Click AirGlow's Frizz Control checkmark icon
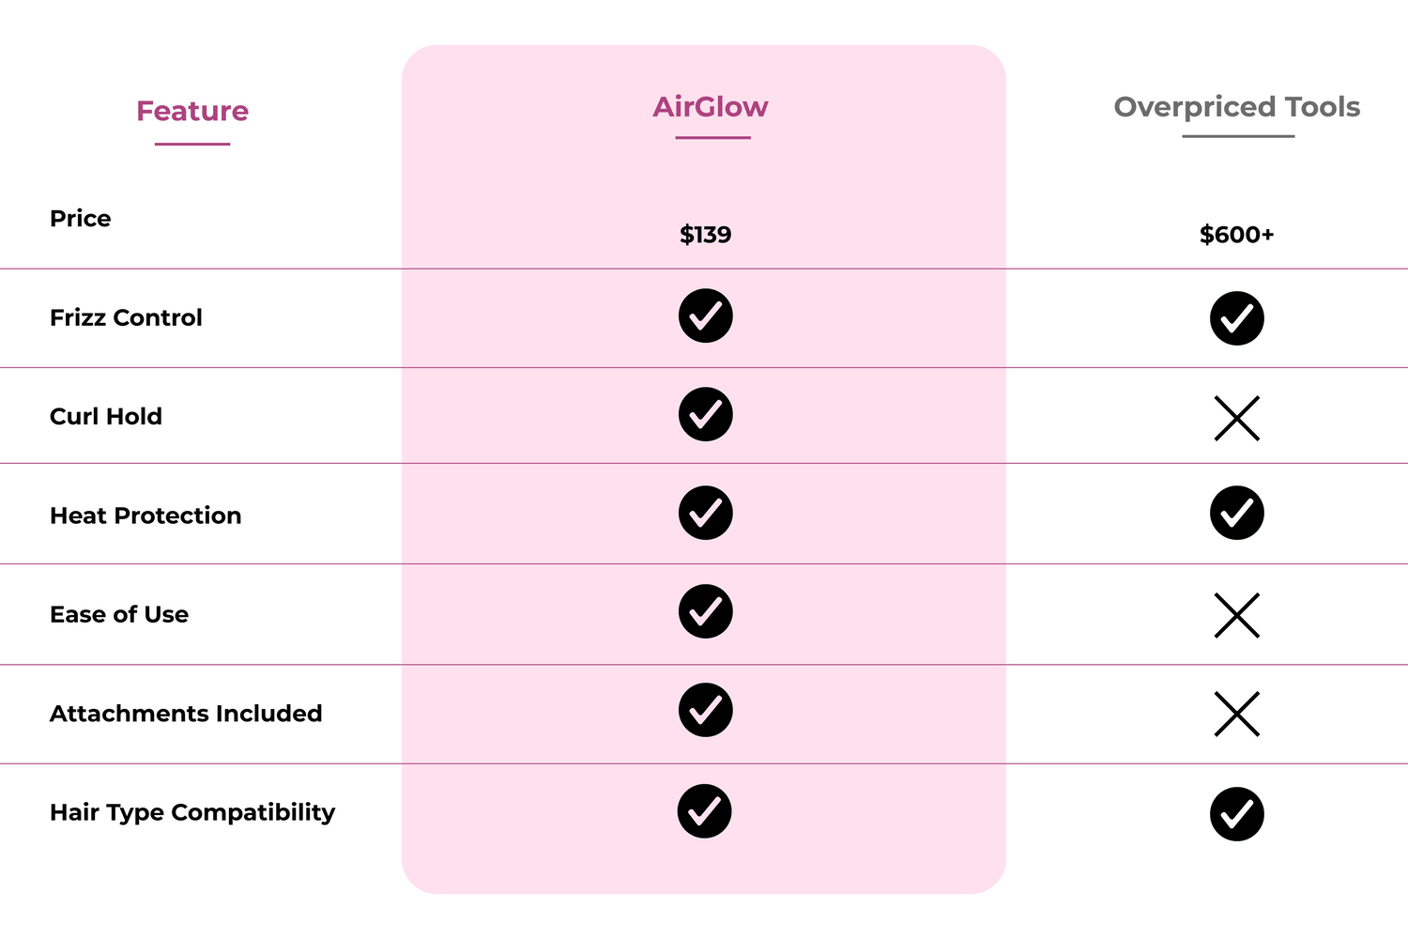The height and width of the screenshot is (939, 1408). [706, 316]
